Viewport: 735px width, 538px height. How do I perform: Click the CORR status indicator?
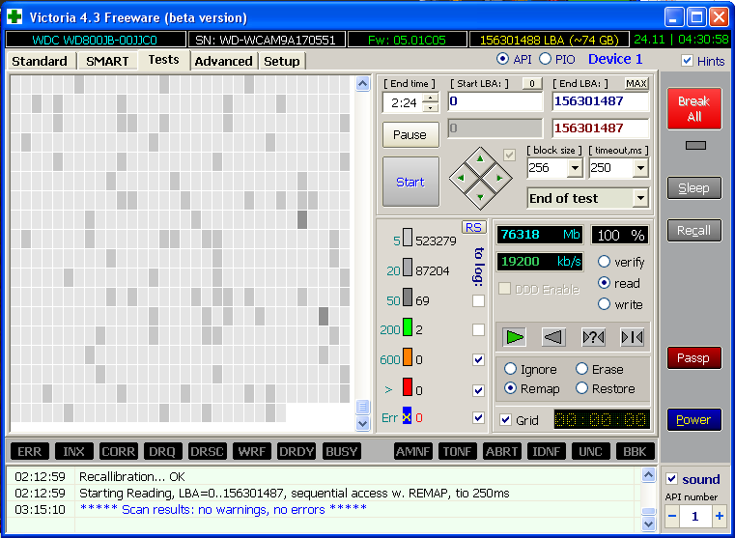pos(118,451)
